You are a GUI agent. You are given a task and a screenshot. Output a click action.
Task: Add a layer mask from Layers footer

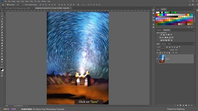[x=180, y=105]
